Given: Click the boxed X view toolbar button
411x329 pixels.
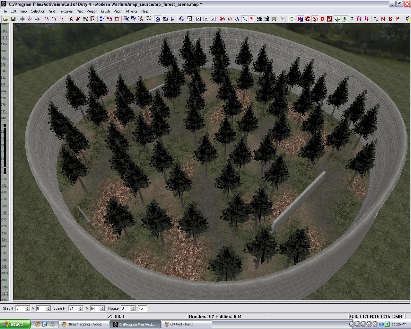Looking at the screenshot, I should point(198,19).
